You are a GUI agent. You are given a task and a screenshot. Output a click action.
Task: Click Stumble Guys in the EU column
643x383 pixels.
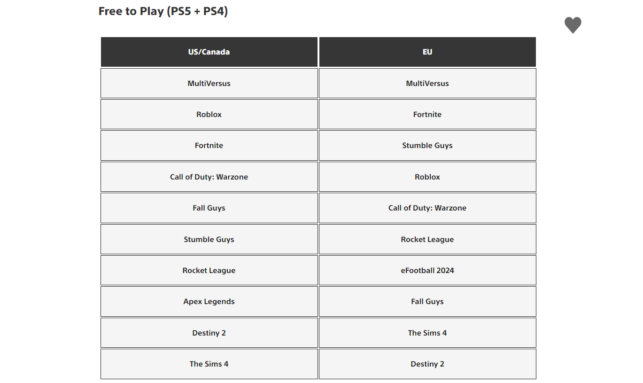[427, 146]
